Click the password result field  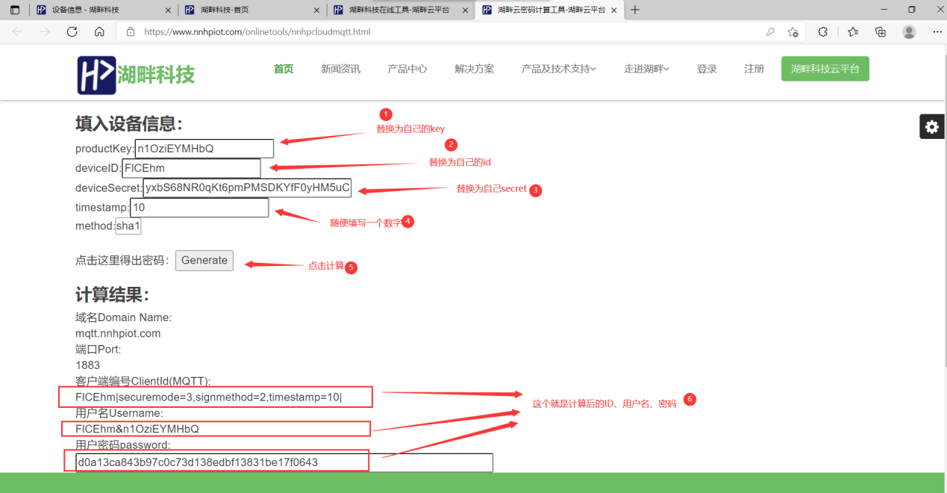pos(284,462)
